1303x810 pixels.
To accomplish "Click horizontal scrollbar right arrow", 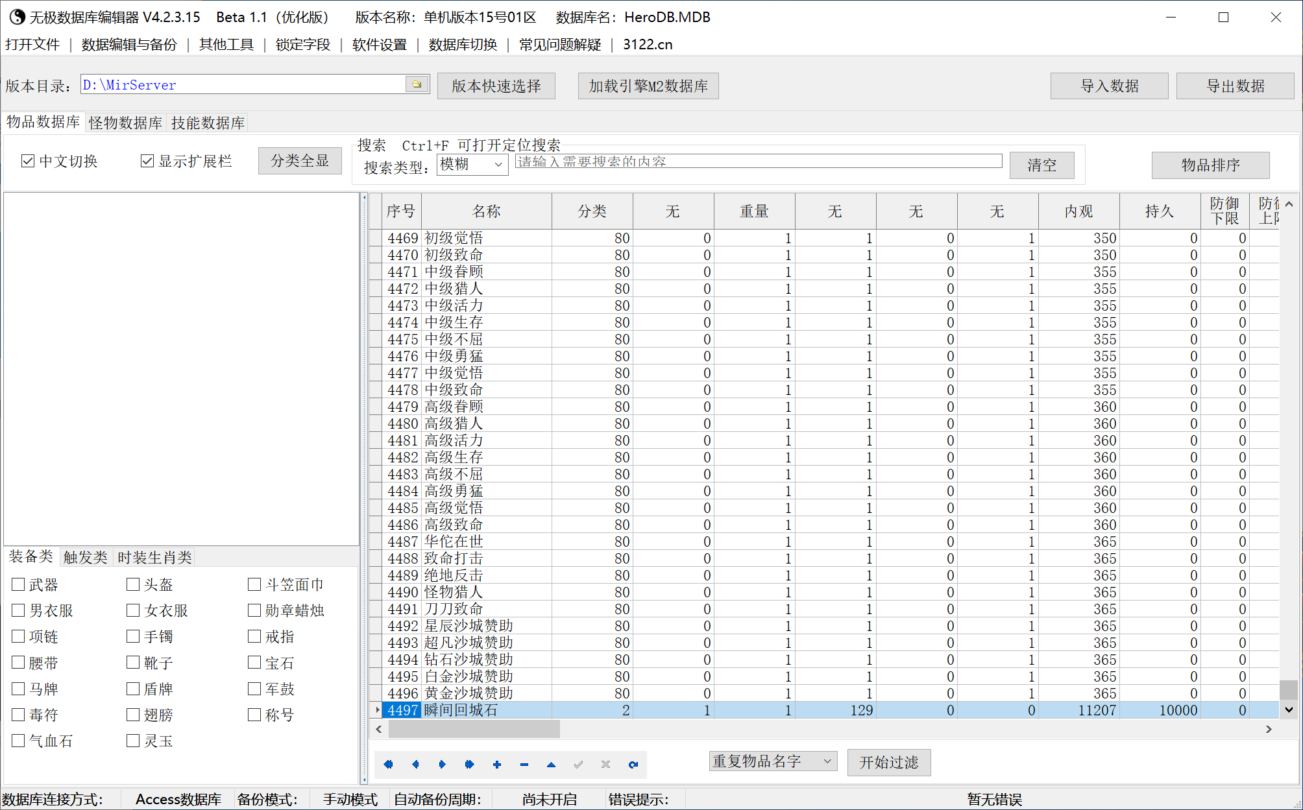I will point(1269,730).
